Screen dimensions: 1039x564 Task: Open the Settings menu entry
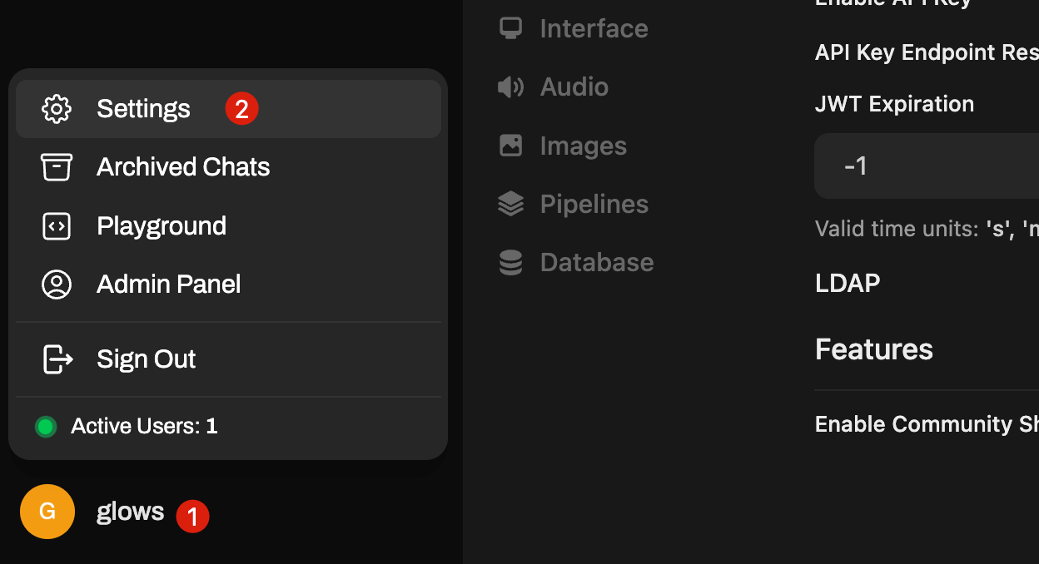pyautogui.click(x=228, y=109)
